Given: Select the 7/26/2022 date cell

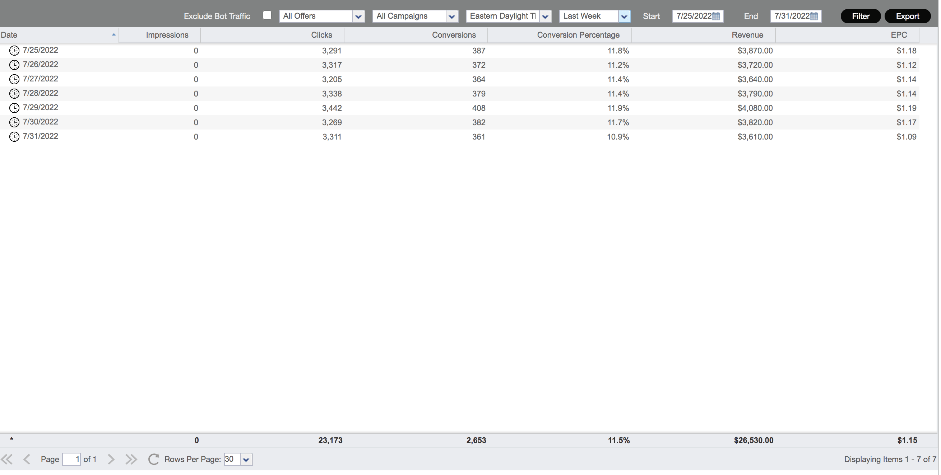Looking at the screenshot, I should click(x=41, y=65).
